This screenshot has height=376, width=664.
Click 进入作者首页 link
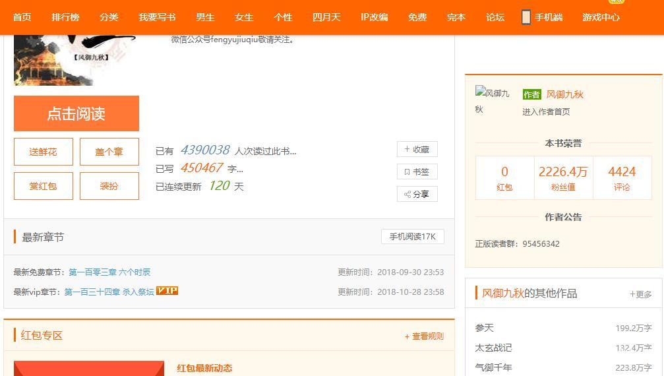pos(546,111)
